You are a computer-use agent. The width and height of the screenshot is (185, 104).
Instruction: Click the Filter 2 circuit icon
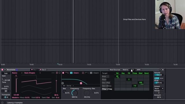tap(91, 73)
